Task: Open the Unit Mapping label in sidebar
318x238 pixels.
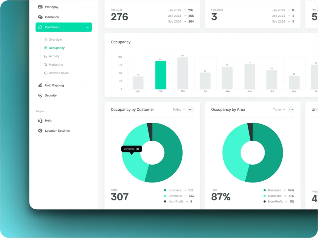Action: point(54,85)
